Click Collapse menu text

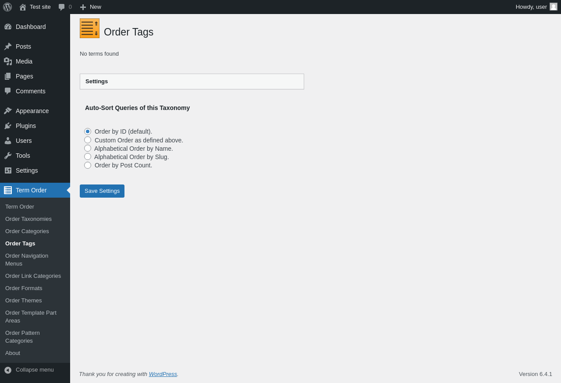[x=35, y=370]
